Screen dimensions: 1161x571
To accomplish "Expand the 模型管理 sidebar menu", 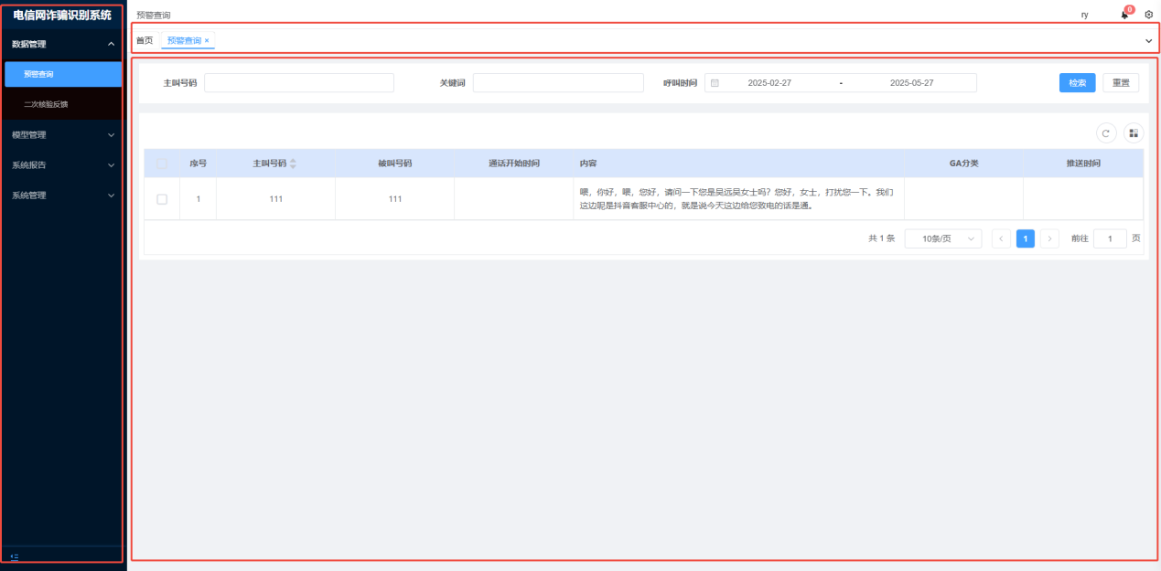I will pos(62,135).
